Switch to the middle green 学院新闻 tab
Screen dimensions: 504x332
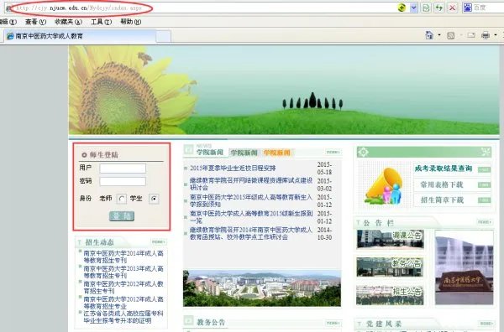click(x=244, y=153)
